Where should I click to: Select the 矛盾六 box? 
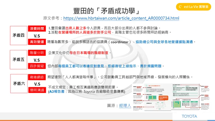click(x=19, y=83)
